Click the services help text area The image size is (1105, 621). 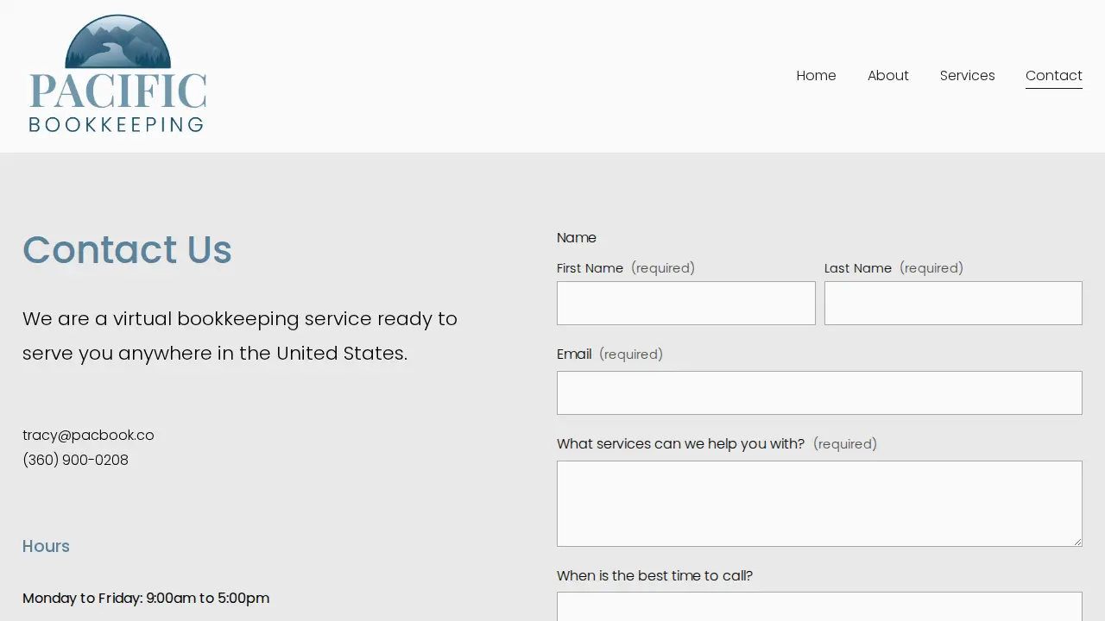click(x=819, y=504)
